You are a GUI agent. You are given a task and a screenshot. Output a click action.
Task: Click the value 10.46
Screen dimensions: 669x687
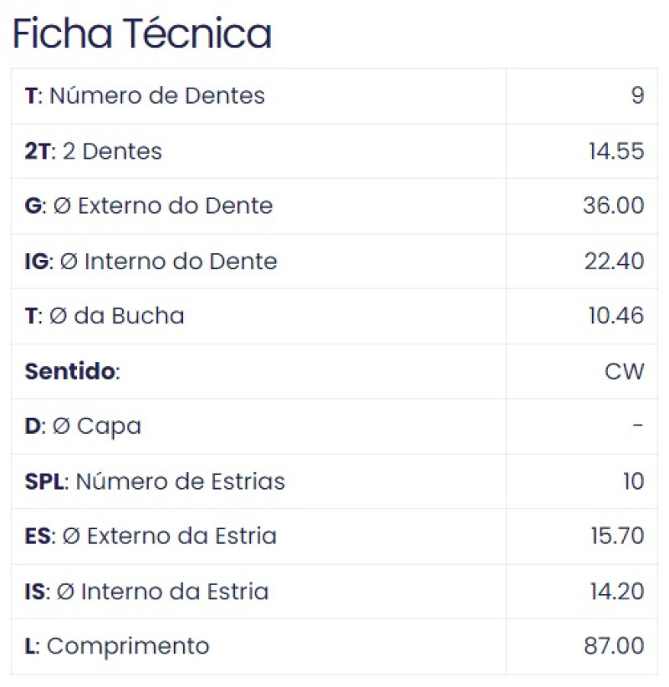coord(615,316)
